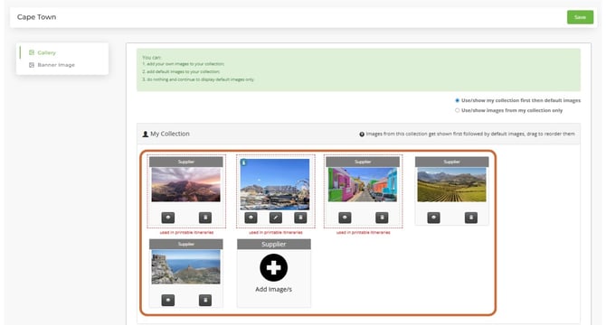
Task: Delete the sunset mountain image
Action: [x=205, y=218]
